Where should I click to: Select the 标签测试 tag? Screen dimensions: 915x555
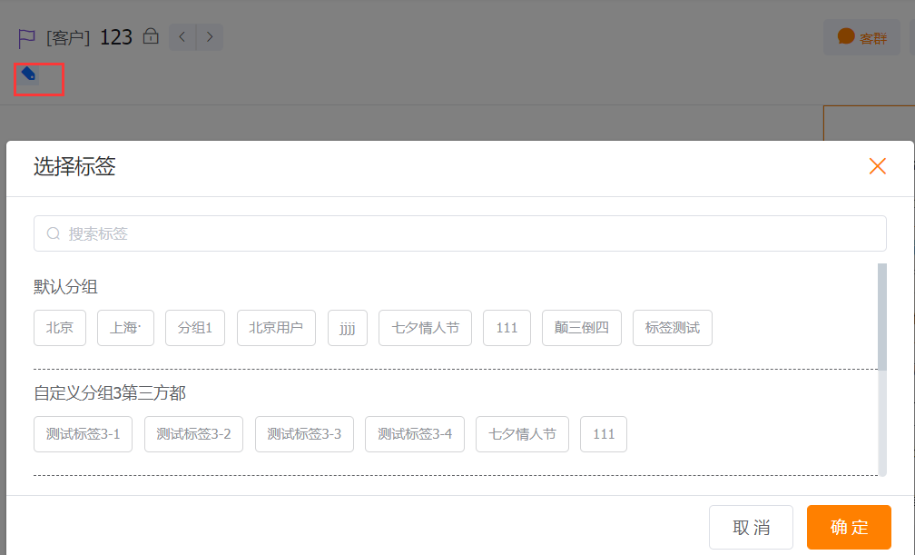pyautogui.click(x=672, y=328)
